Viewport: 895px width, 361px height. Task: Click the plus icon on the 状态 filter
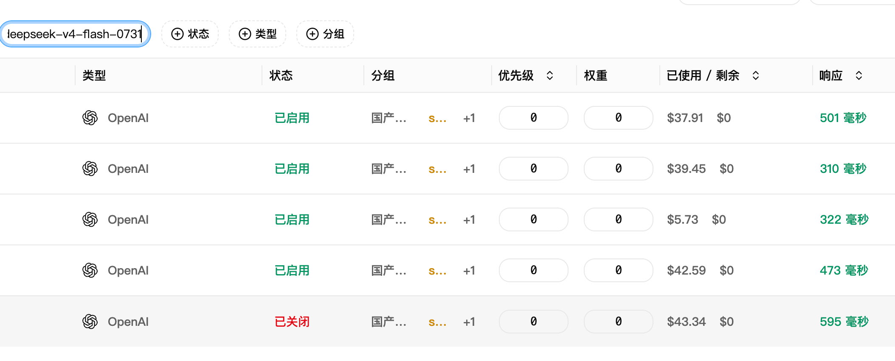point(177,34)
